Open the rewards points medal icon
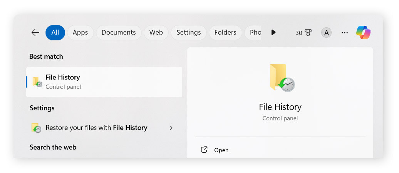The width and height of the screenshot is (399, 173). point(308,33)
